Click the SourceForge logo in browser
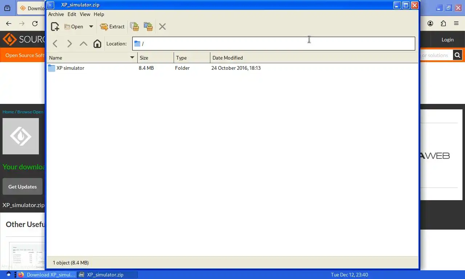465x279 pixels. pyautogui.click(x=24, y=39)
